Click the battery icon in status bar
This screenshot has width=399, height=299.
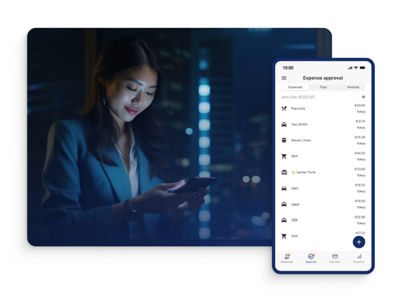tap(362, 67)
